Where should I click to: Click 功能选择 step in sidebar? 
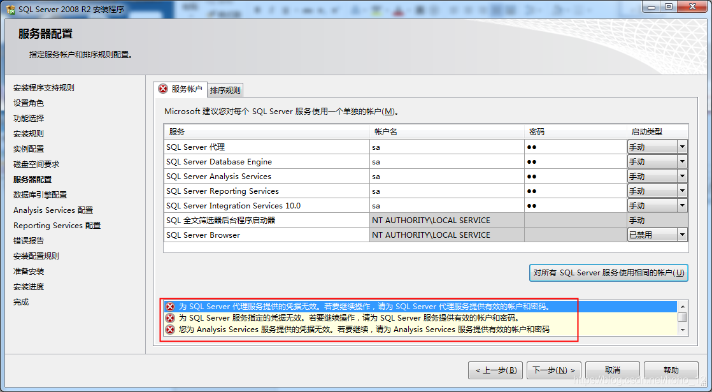29,118
